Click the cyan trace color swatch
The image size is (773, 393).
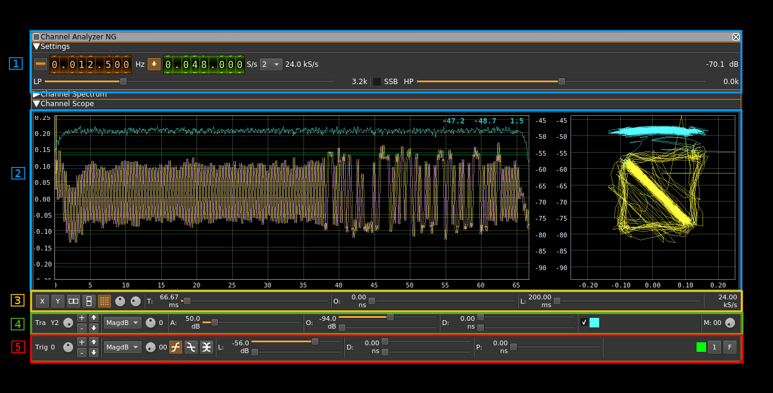[594, 323]
